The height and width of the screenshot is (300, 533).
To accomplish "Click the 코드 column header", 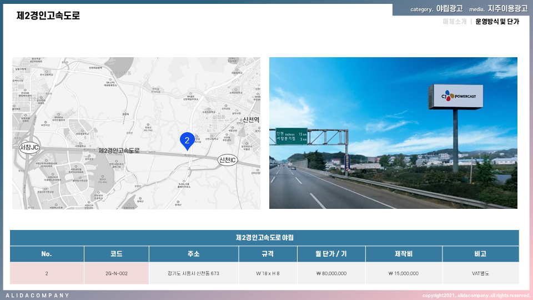I will (117, 254).
